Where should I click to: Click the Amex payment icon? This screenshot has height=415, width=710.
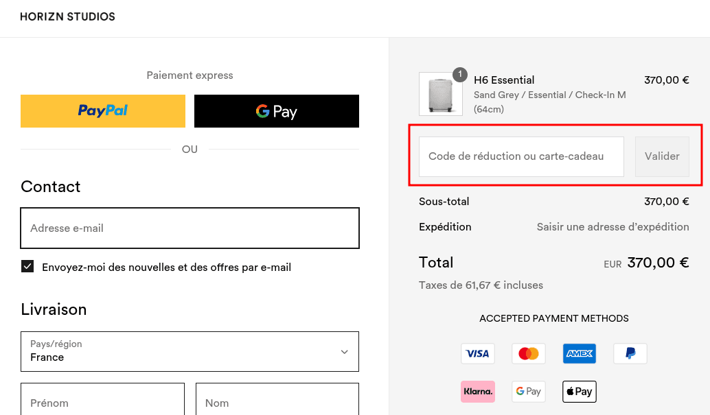point(579,353)
